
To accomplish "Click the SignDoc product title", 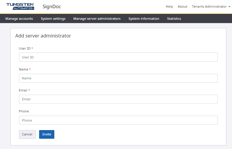I will click(x=52, y=6).
